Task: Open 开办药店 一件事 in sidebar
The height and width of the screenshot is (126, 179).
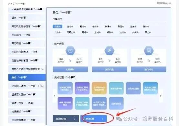Action: 27,43
